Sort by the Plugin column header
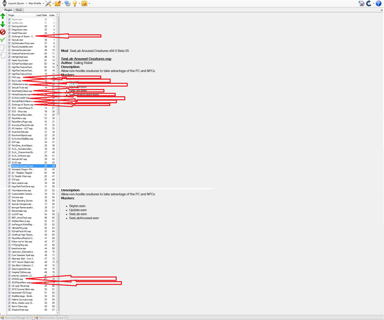 tap(22, 15)
